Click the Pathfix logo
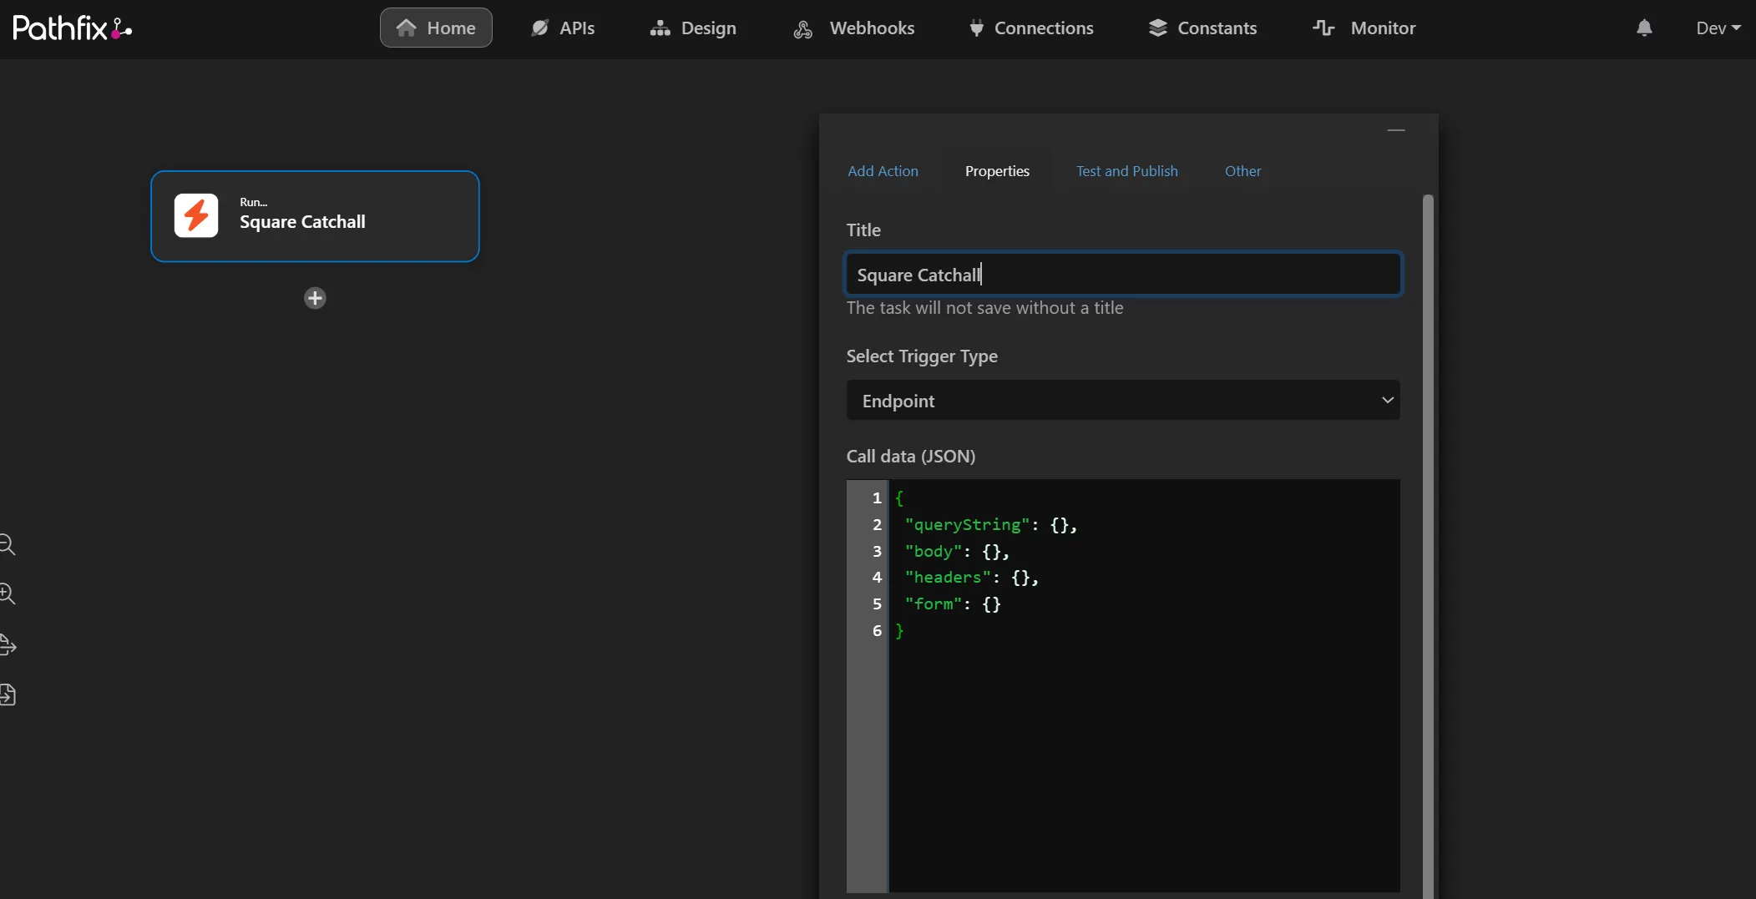 coord(73,28)
